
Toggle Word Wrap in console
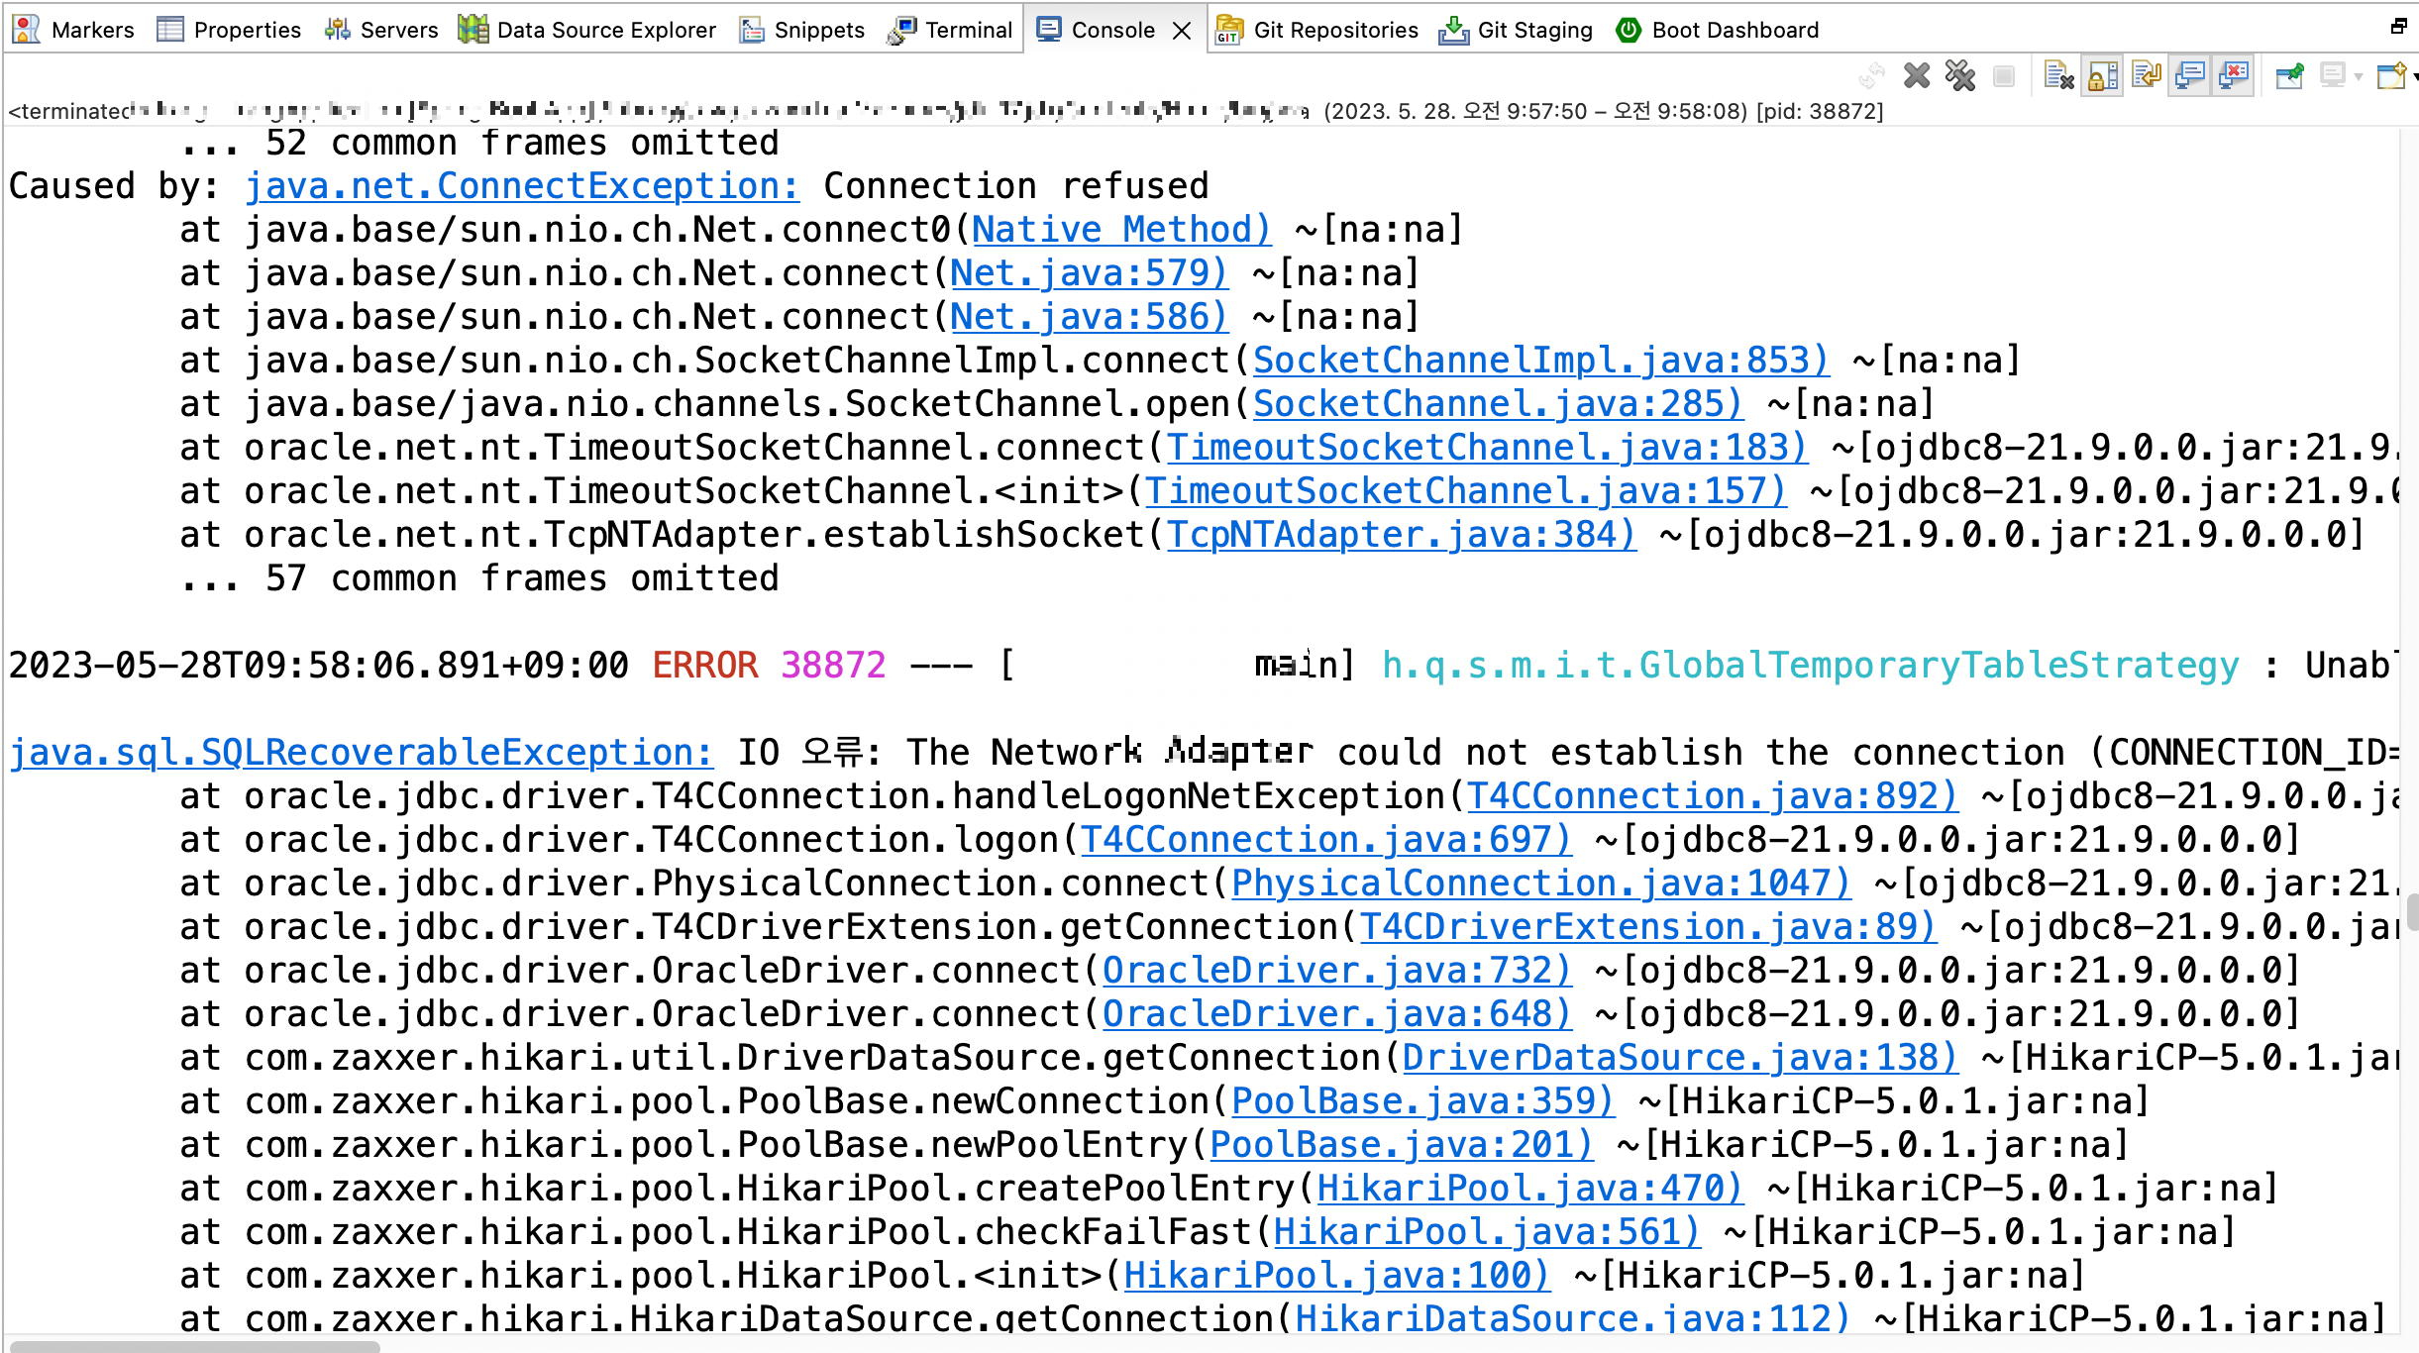coord(2146,75)
